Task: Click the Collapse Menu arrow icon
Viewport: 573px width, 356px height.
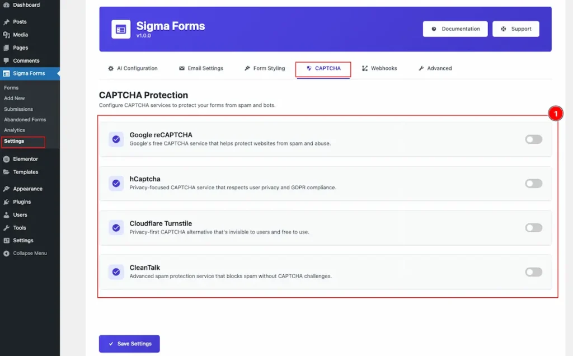Action: (6, 254)
